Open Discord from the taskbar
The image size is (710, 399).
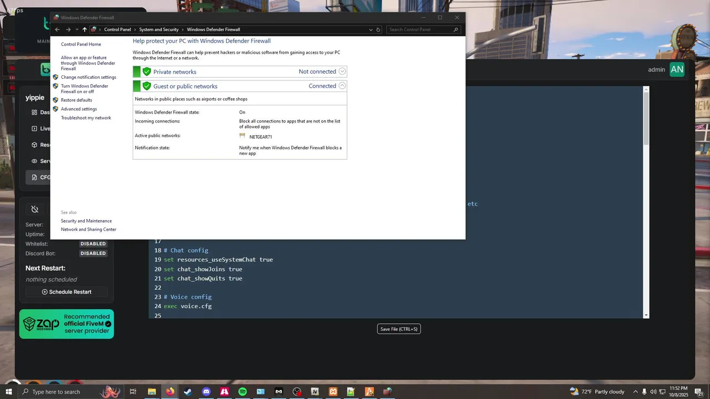tap(206, 392)
